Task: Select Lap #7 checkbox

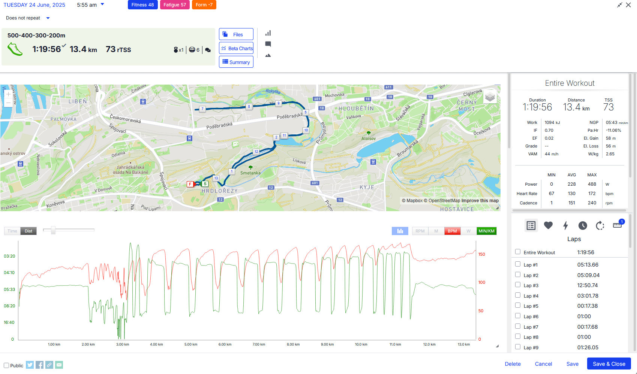Action: (x=518, y=326)
